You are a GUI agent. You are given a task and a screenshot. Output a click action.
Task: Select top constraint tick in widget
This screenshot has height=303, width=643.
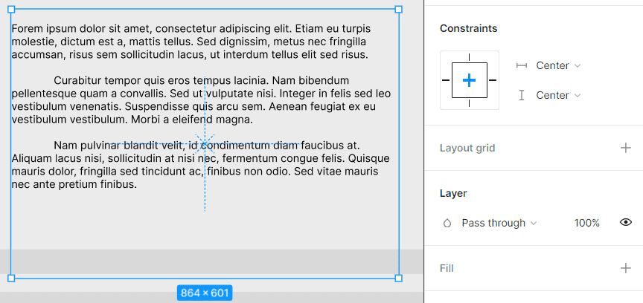pyautogui.click(x=469, y=57)
